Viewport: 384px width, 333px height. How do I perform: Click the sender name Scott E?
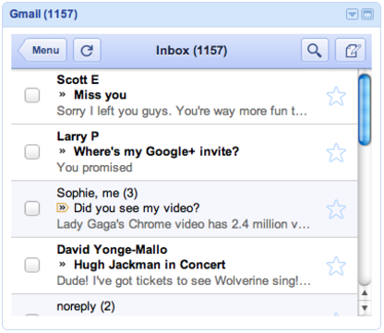click(x=78, y=80)
